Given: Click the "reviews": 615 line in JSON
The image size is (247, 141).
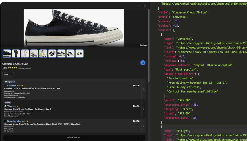Looking at the screenshot, I should (169, 21).
